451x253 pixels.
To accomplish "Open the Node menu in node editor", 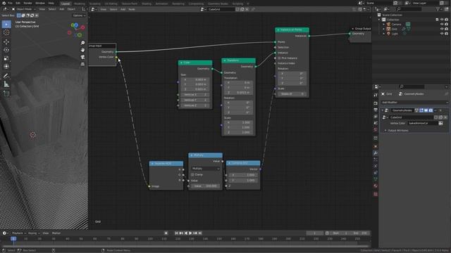I will 132,9.
